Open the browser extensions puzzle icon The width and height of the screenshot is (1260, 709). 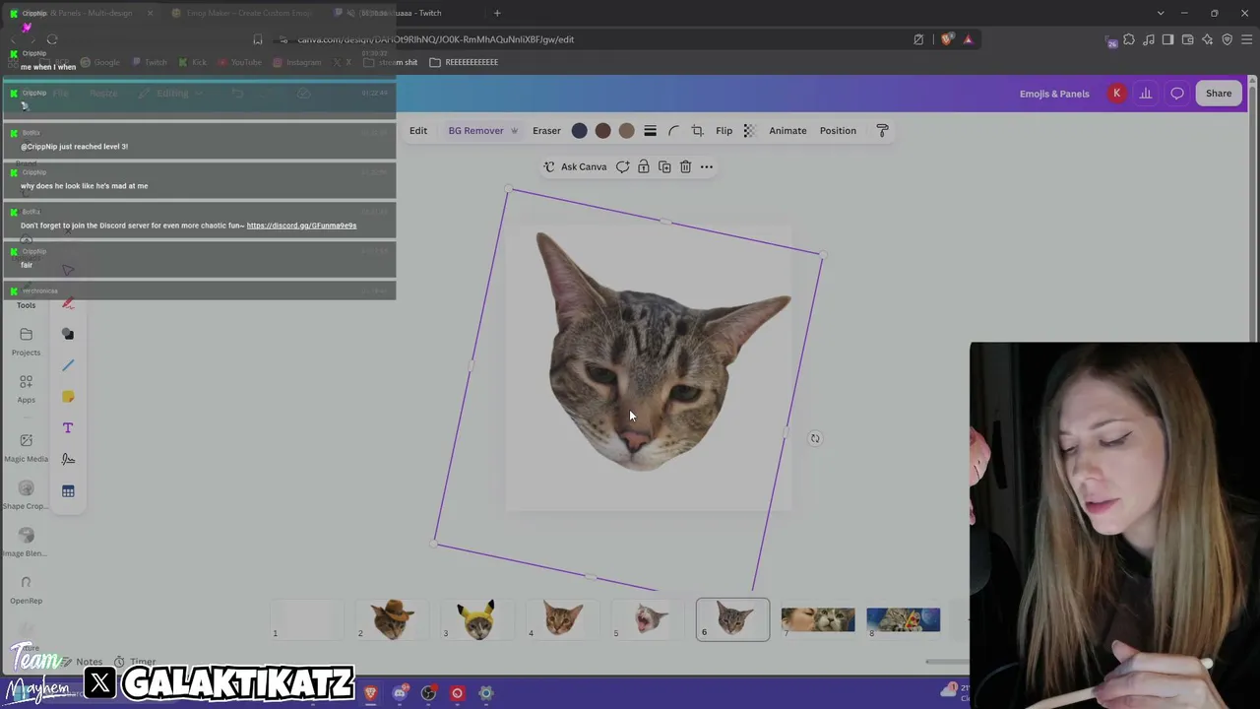[x=1129, y=39]
